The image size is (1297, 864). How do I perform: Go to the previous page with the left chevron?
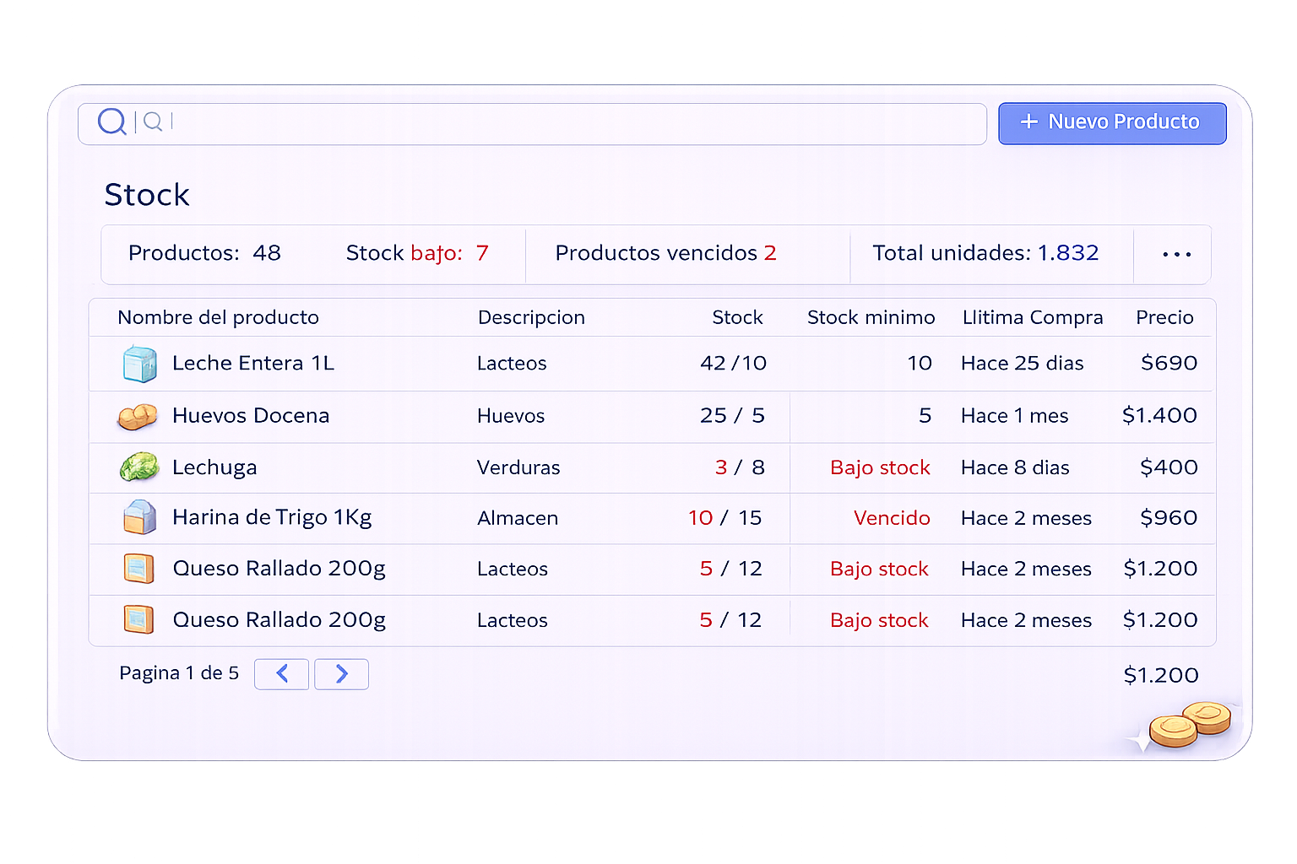[282, 674]
